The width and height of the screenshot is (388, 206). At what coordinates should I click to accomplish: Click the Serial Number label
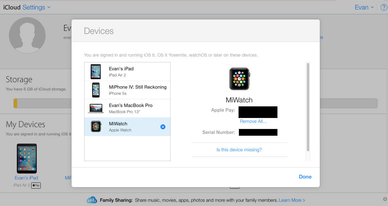[219, 132]
